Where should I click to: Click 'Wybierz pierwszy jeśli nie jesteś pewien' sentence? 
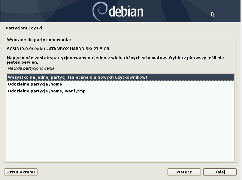tap(195, 58)
